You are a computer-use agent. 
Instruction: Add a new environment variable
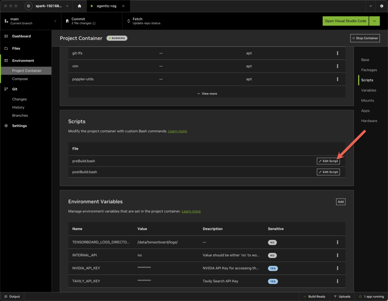tap(340, 202)
